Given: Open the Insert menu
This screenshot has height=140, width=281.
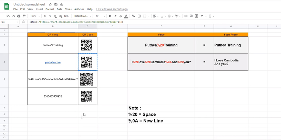Looking at the screenshot, I should tap(39, 9).
